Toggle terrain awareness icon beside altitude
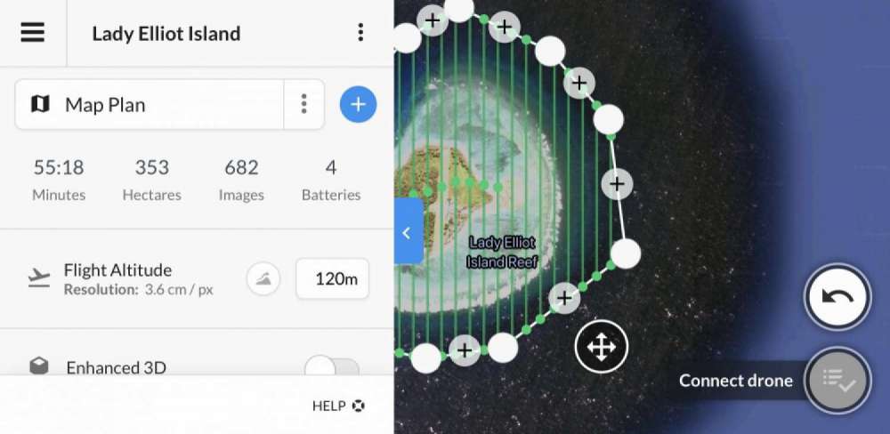This screenshot has width=890, height=434. click(x=263, y=279)
